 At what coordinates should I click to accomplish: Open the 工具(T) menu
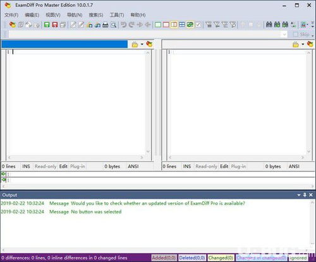[x=117, y=15]
